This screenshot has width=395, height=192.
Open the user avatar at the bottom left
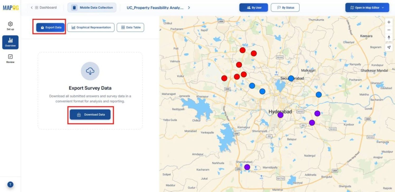[x=10, y=184]
